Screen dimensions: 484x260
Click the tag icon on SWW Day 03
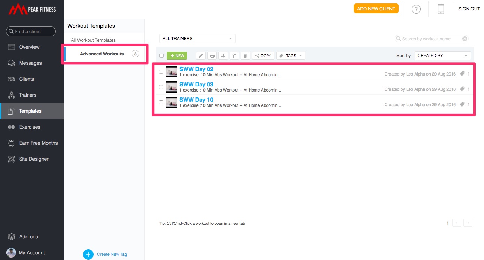462,89
